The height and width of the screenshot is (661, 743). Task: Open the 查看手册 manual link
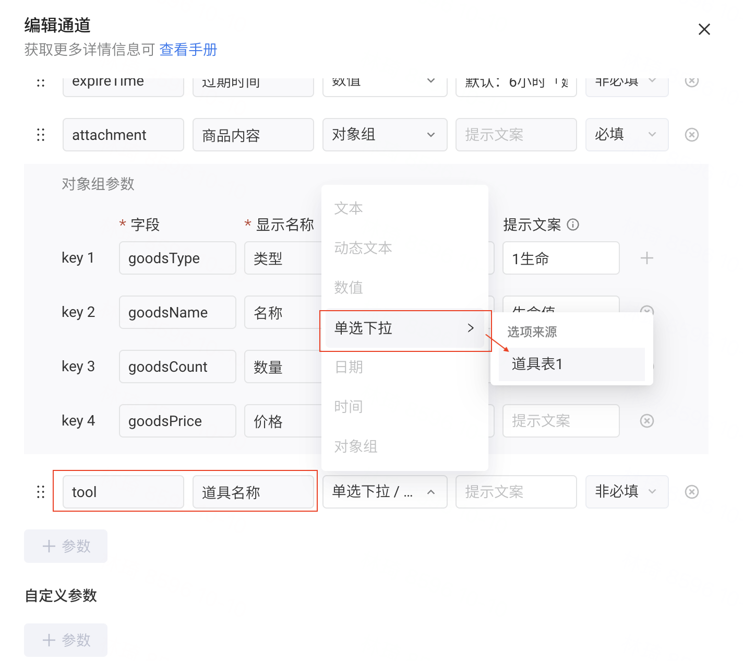188,50
